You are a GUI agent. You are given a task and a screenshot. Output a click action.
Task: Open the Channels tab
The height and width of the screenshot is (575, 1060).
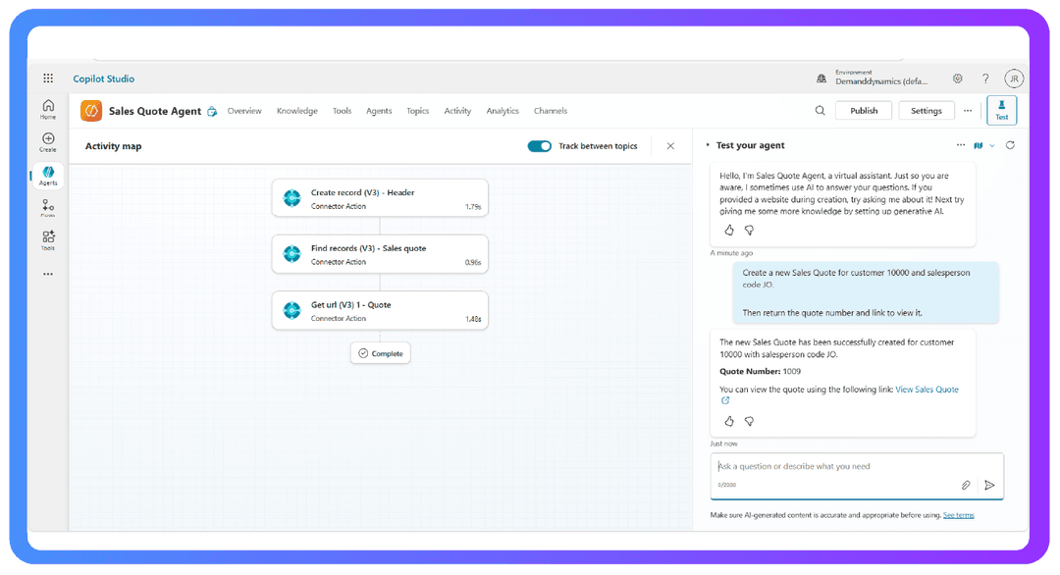(551, 111)
